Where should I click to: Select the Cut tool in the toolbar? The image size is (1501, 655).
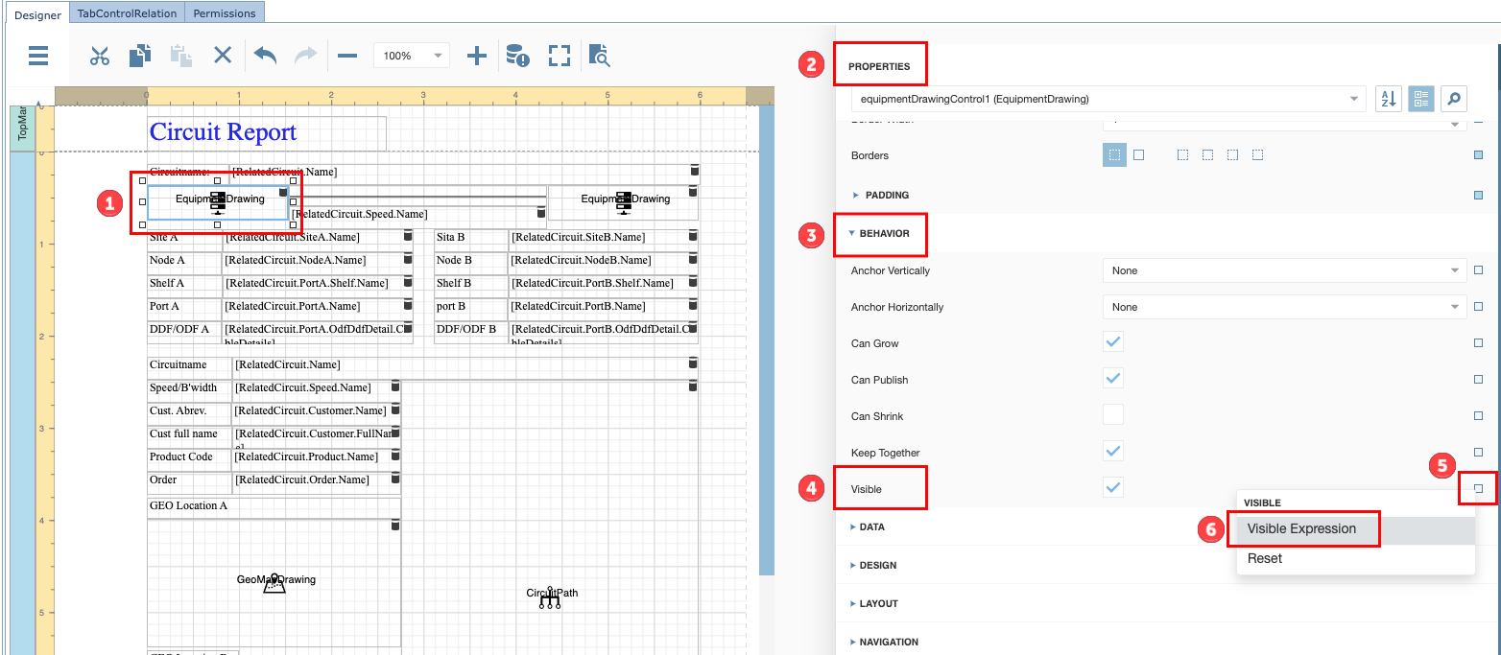point(99,56)
